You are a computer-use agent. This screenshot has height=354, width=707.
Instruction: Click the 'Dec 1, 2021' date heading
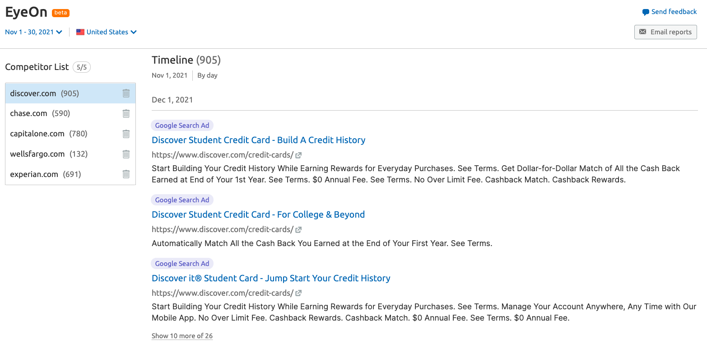172,100
